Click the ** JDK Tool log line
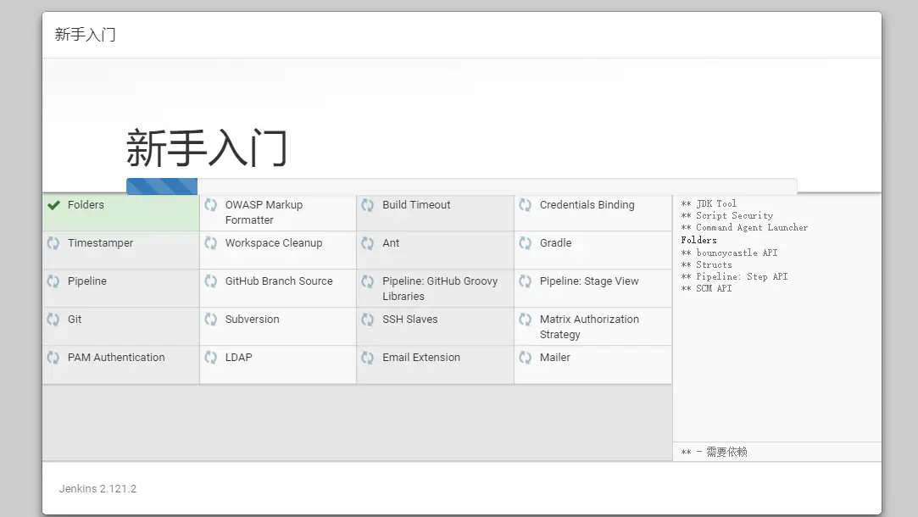 (x=709, y=203)
